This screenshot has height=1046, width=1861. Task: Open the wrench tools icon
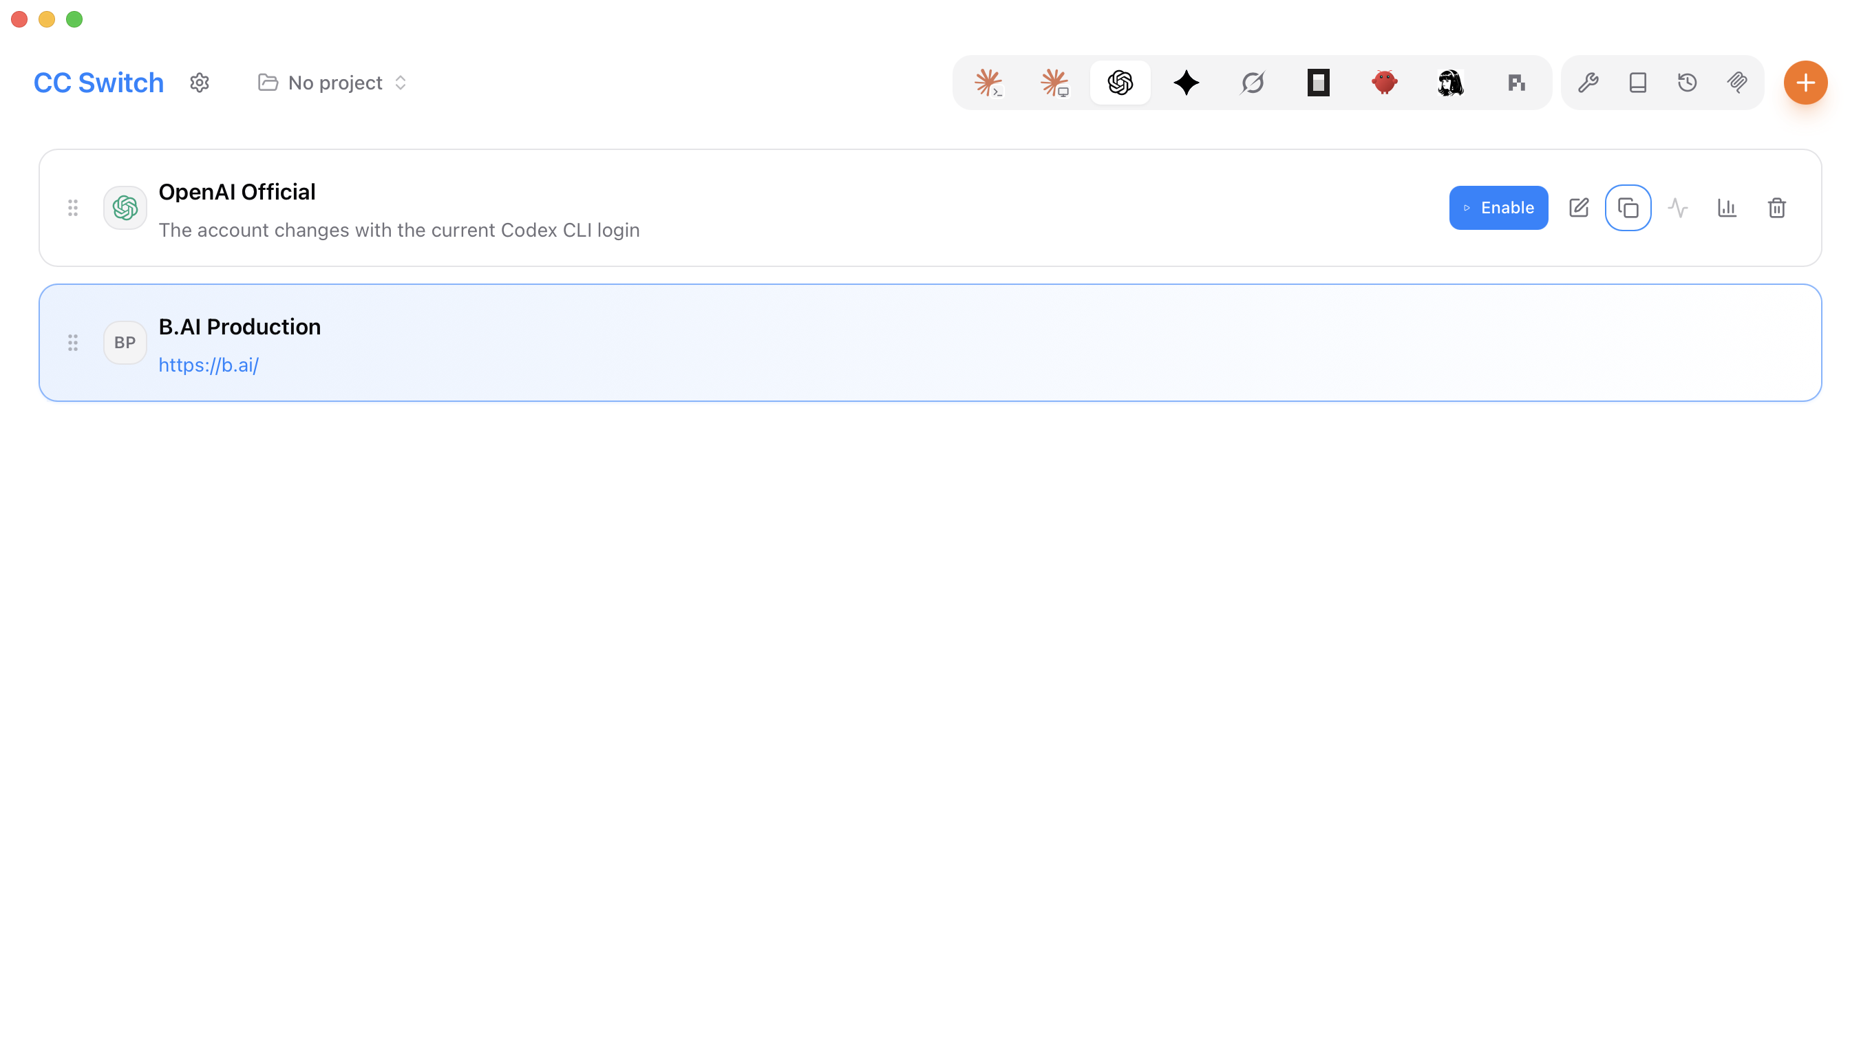1588,83
